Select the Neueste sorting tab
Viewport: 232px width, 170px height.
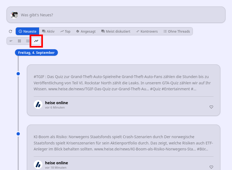click(x=27, y=31)
